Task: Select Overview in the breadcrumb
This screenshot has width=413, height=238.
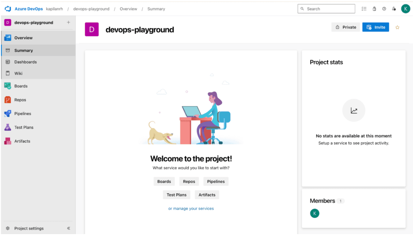Action: [128, 9]
